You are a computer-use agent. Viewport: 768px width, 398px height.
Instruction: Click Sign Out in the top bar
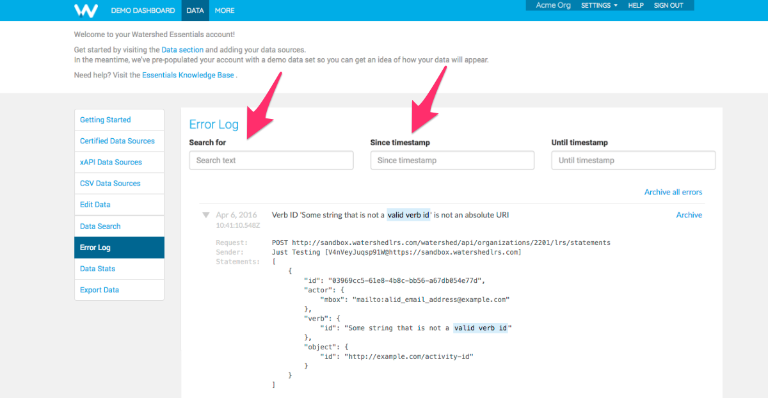pos(669,5)
